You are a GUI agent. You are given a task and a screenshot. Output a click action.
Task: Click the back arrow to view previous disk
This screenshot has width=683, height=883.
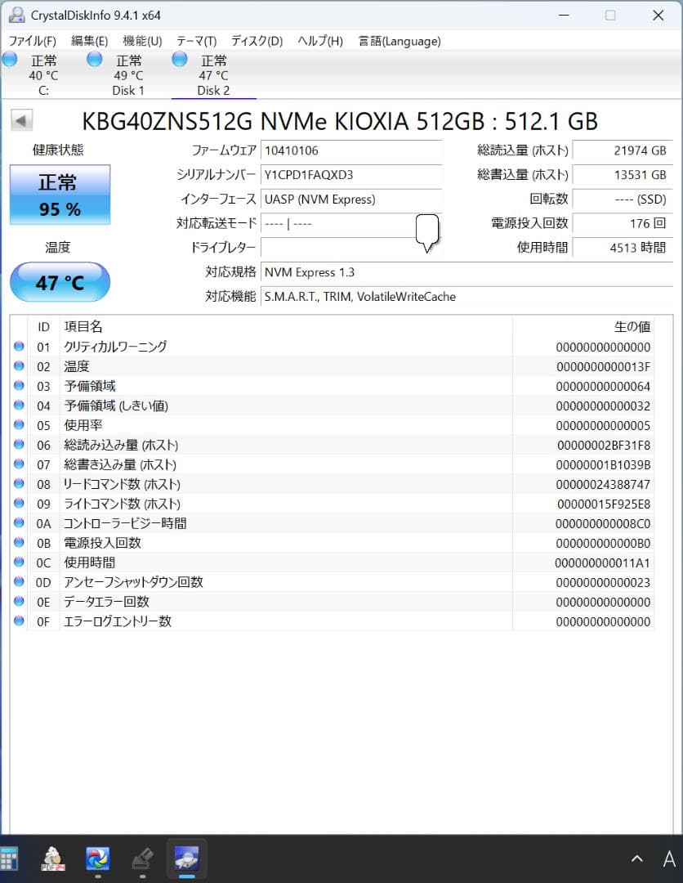click(21, 119)
